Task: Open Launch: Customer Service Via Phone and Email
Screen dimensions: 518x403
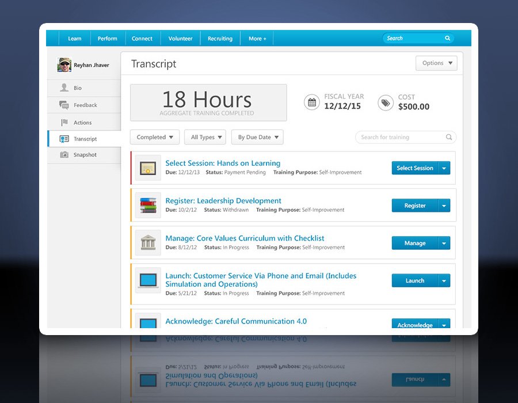Action: point(261,280)
